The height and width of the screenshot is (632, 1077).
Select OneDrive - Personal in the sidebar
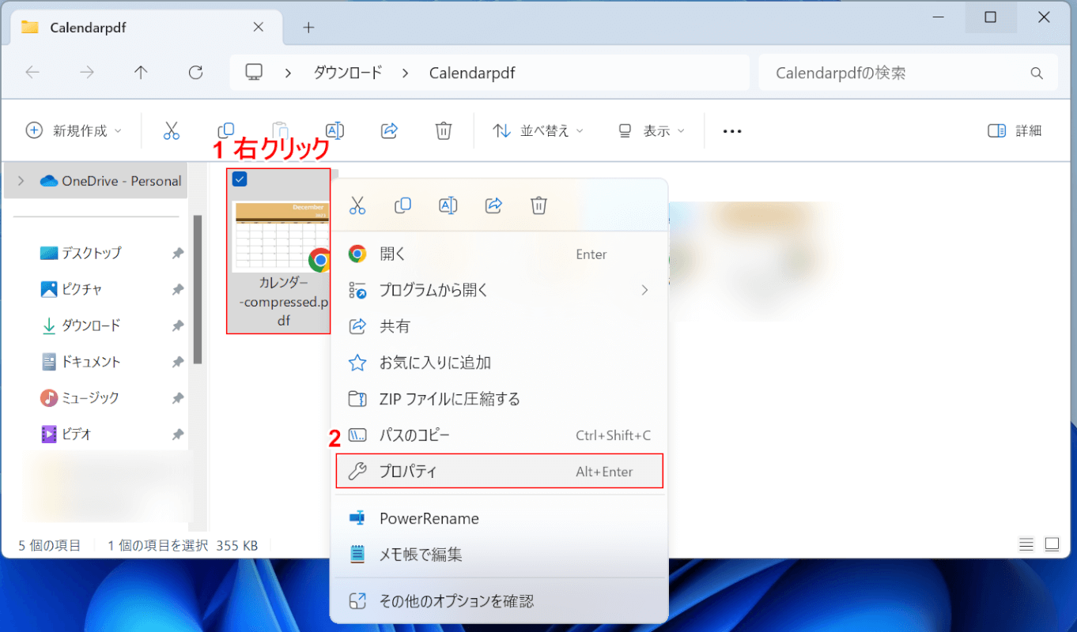[x=96, y=181]
